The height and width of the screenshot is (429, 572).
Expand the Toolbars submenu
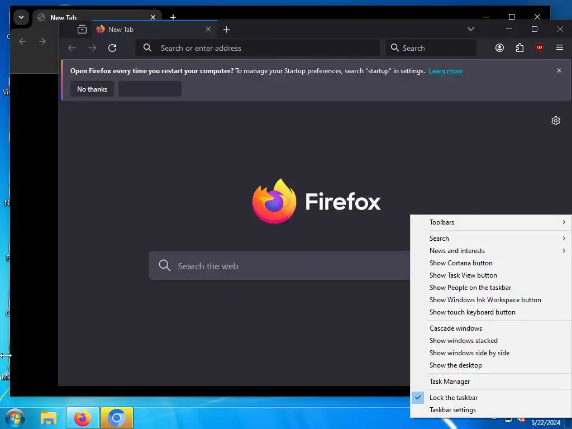491,222
